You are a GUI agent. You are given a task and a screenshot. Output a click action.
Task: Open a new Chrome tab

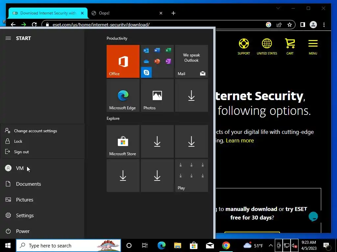point(173,13)
